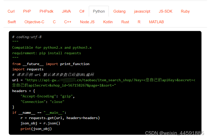Image resolution: width=208 pixels, height=138 pixels.
Task: Click the 'if __name__ == "__main__":' line
Action: coord(39,113)
